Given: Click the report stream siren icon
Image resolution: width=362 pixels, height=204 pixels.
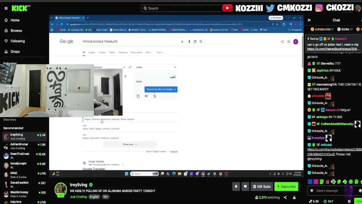Looking at the screenshot, I should click(x=294, y=197).
